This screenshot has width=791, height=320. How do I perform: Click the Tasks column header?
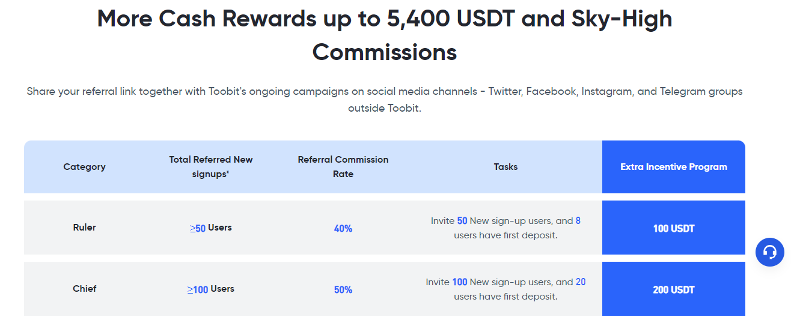pos(505,167)
